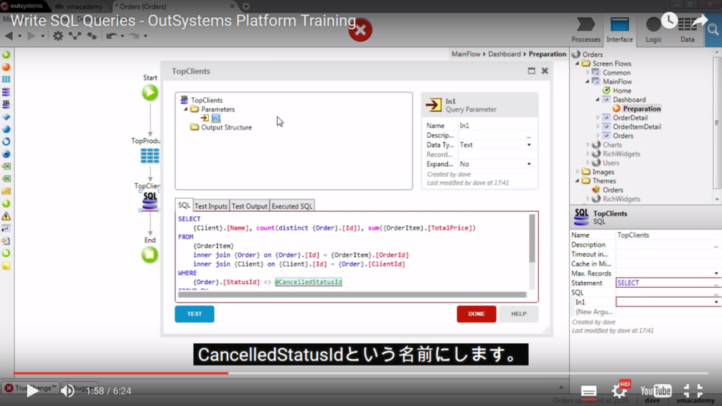
Task: Select the In1 parameter
Action: click(x=215, y=118)
